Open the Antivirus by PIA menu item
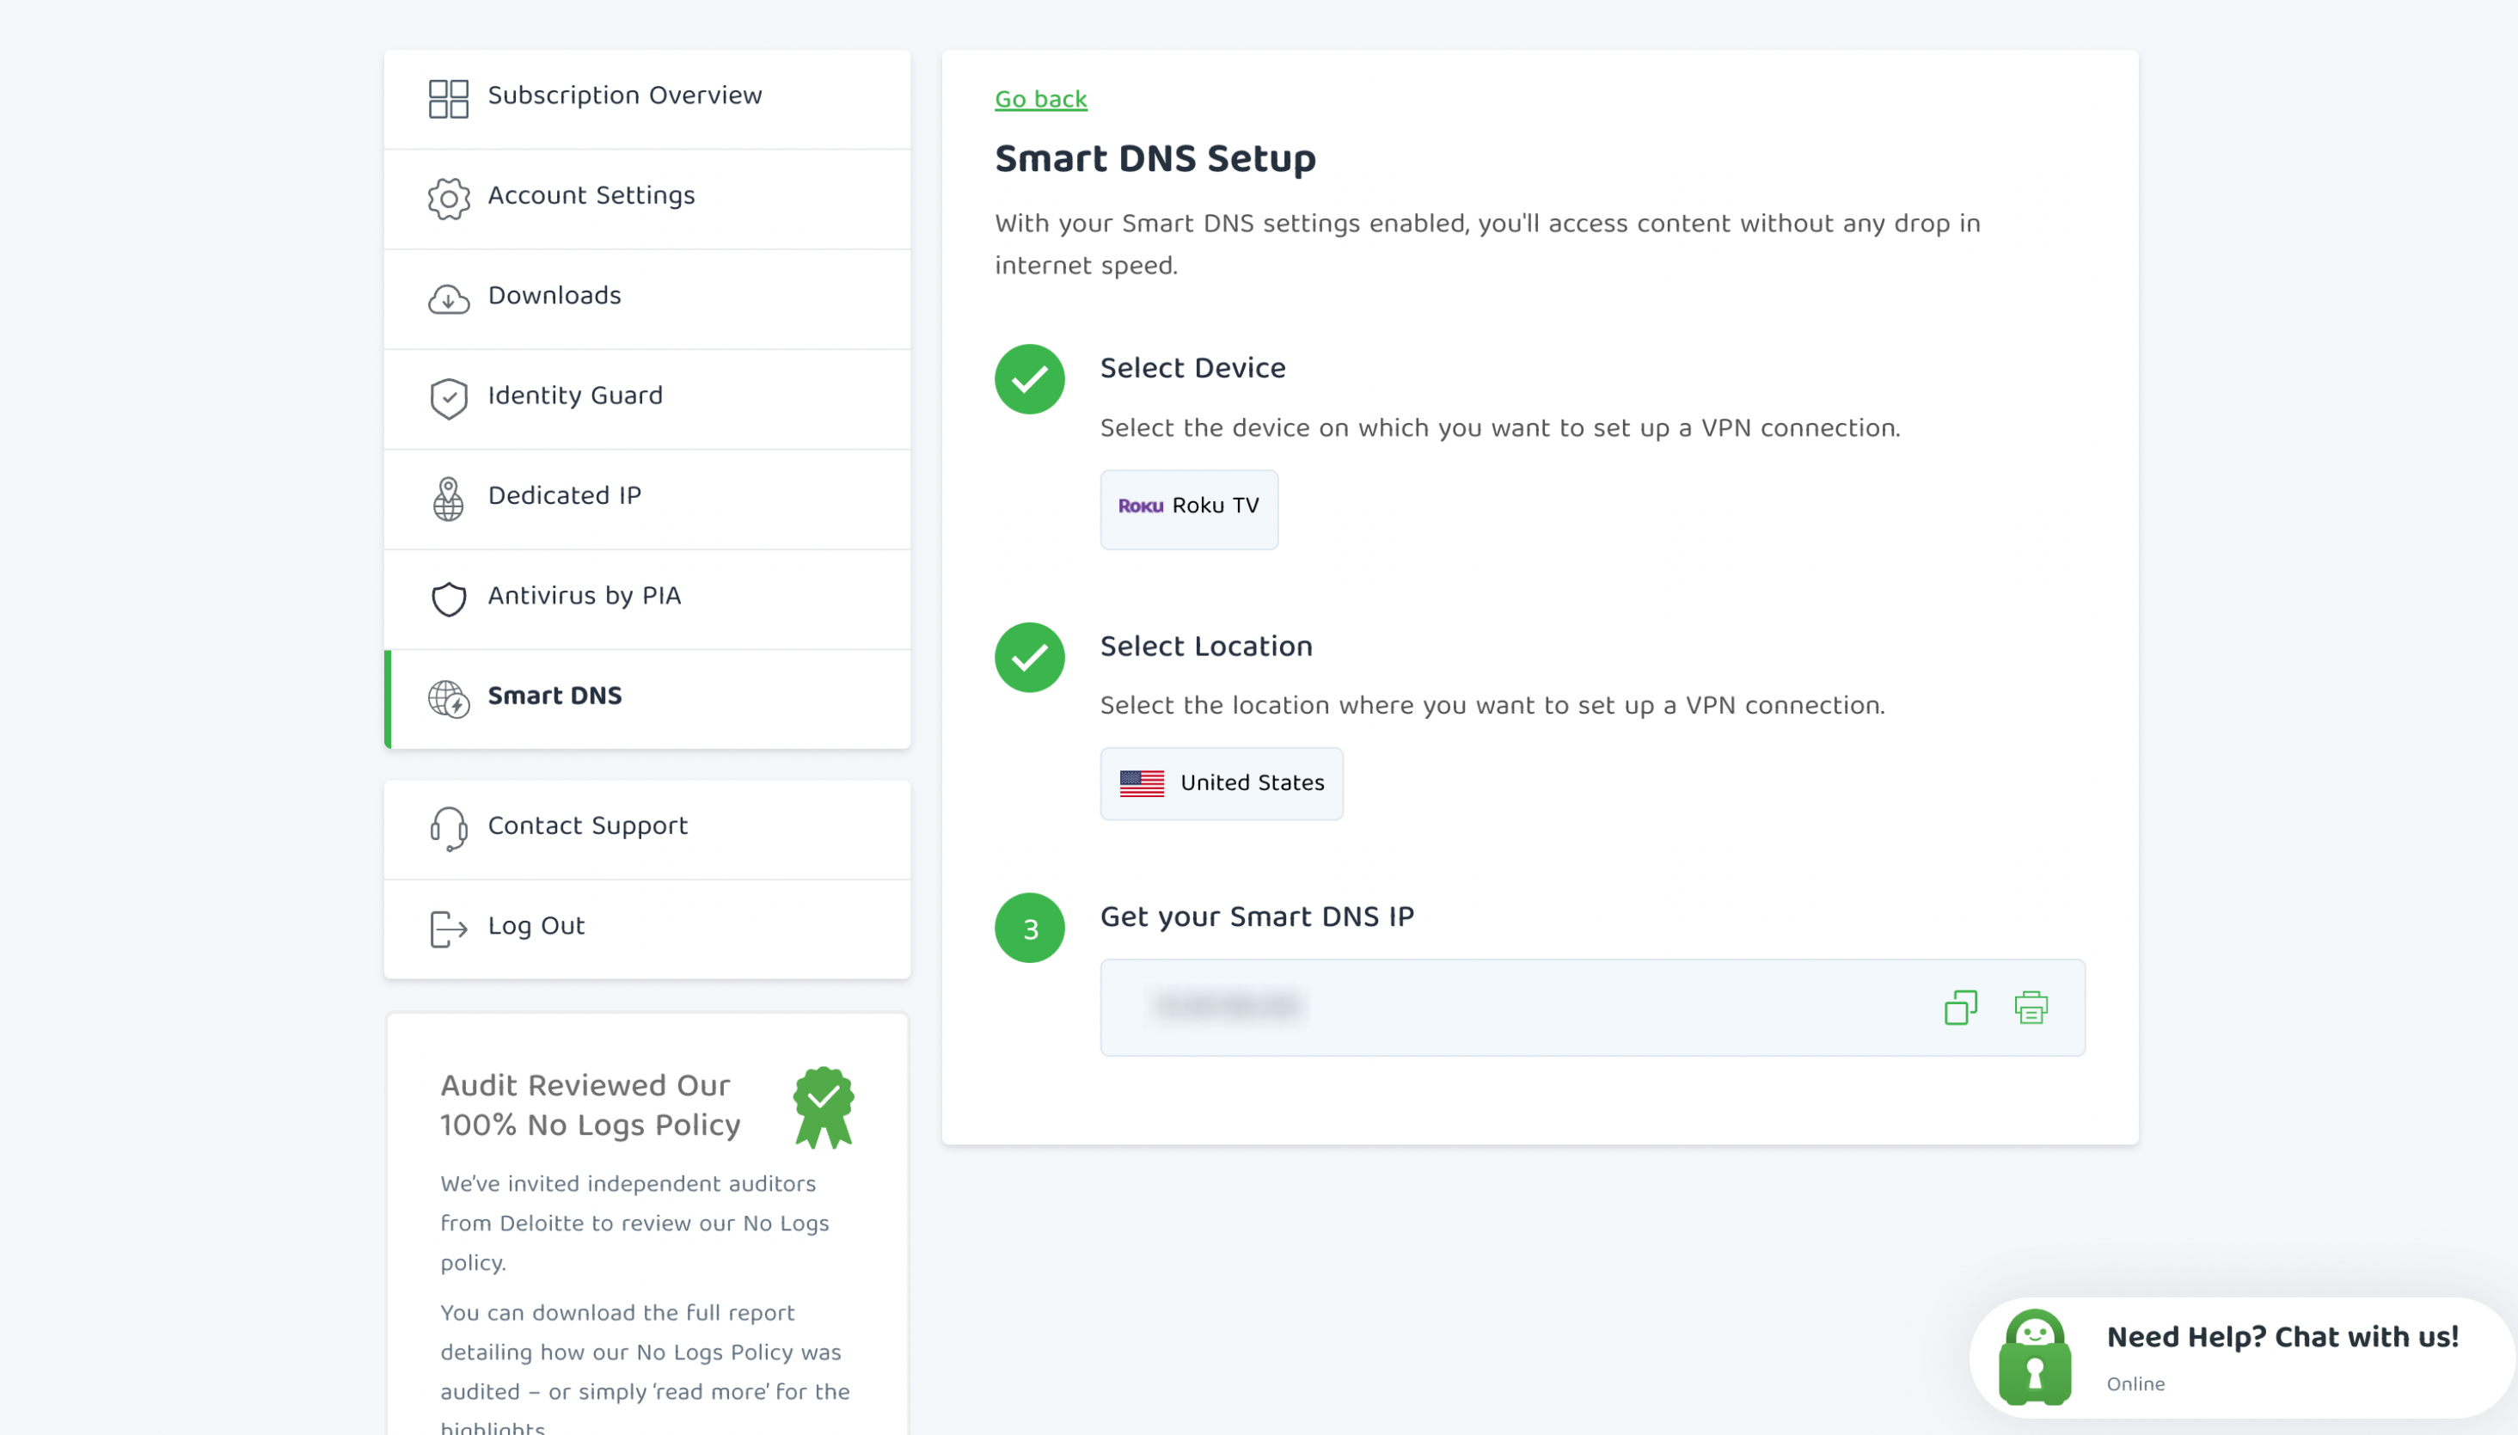The width and height of the screenshot is (2518, 1435). (647, 599)
